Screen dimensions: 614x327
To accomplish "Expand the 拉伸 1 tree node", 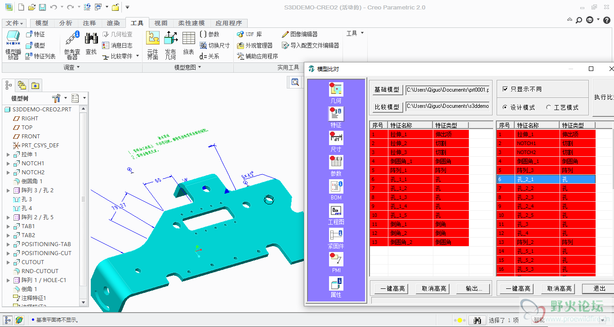I will [x=8, y=155].
